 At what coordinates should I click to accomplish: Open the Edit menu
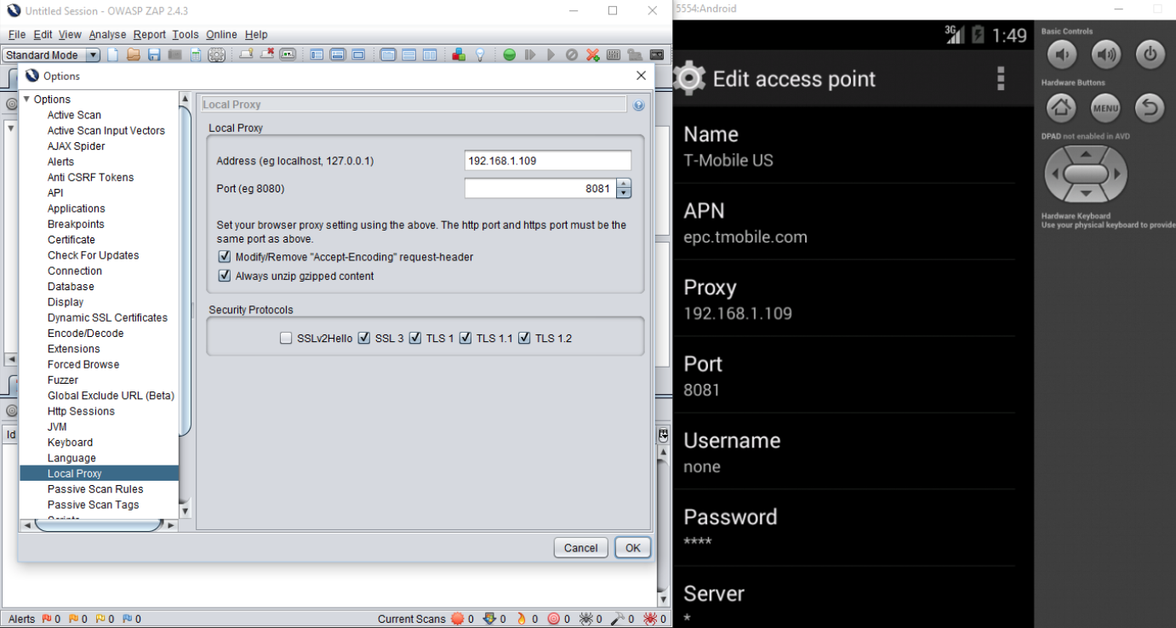(43, 35)
